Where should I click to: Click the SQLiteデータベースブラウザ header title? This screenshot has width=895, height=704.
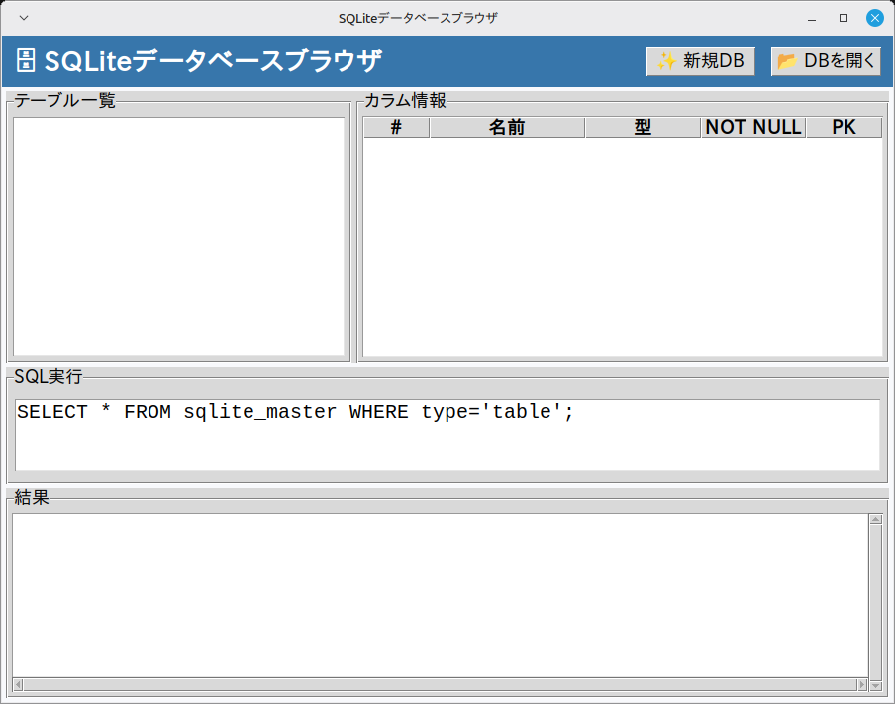213,60
